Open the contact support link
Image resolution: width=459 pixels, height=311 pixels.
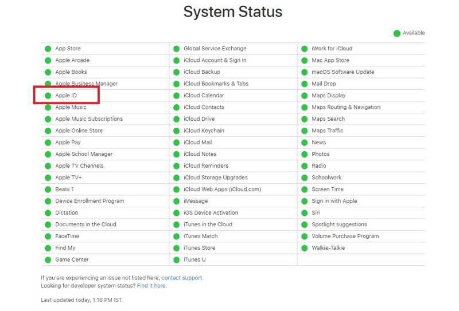pyautogui.click(x=182, y=278)
